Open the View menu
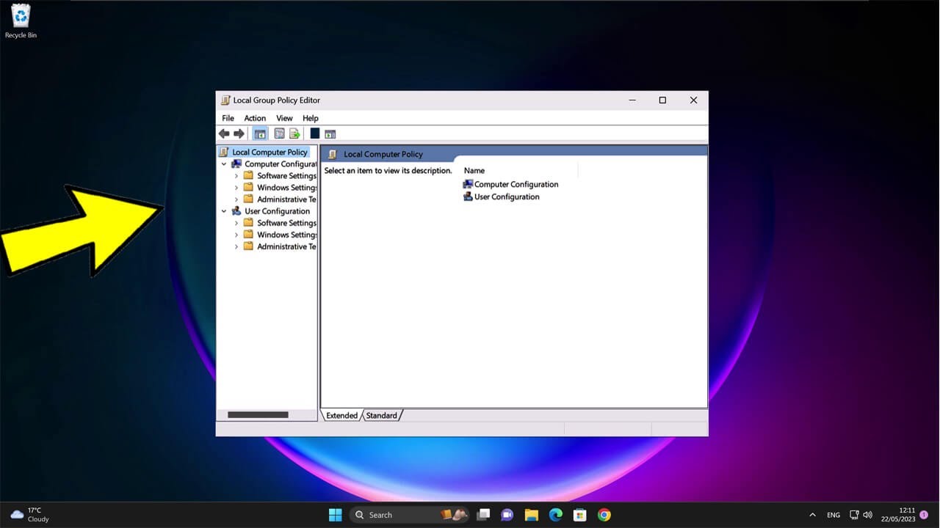Viewport: 940px width, 528px height. pyautogui.click(x=284, y=118)
